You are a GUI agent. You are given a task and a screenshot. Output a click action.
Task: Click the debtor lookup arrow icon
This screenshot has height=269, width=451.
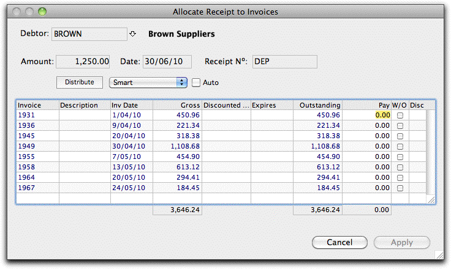pyautogui.click(x=132, y=34)
